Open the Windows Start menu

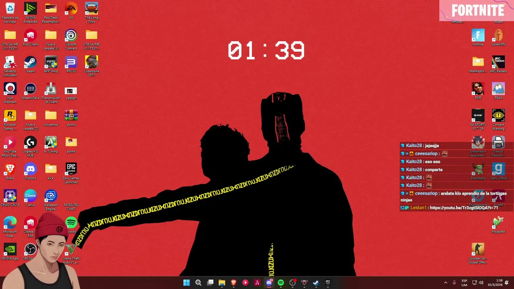186,283
